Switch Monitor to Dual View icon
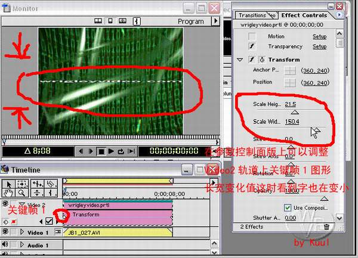Screen dimensions: 358x258 (x=99, y=21)
